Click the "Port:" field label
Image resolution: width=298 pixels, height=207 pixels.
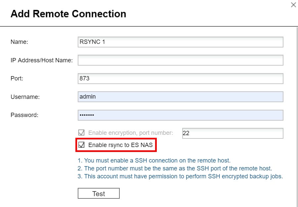pyautogui.click(x=17, y=78)
